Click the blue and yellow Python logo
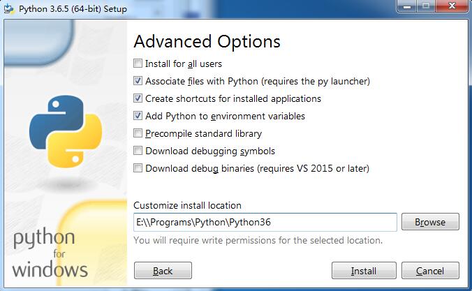The height and width of the screenshot is (291, 472). coord(66,131)
